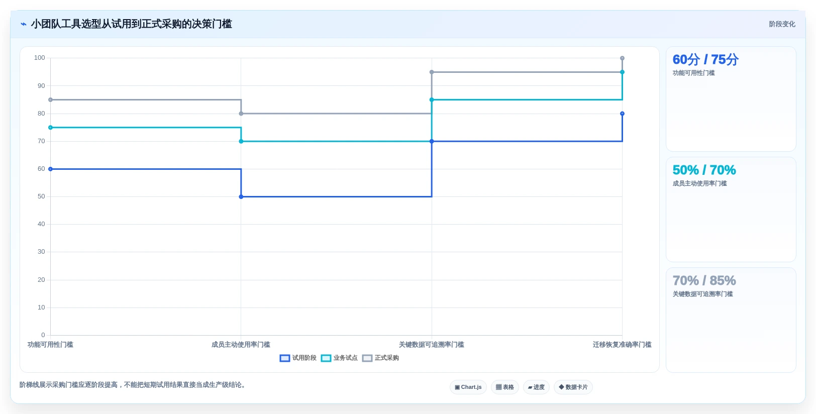Click the 关键数据可追溯率门槛 card label
This screenshot has width=816, height=414.
703,294
